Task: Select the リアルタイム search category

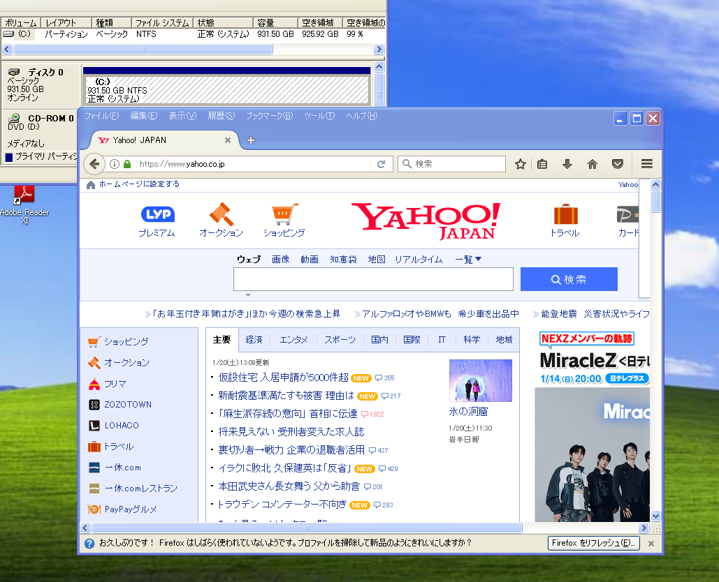Action: pos(419,260)
